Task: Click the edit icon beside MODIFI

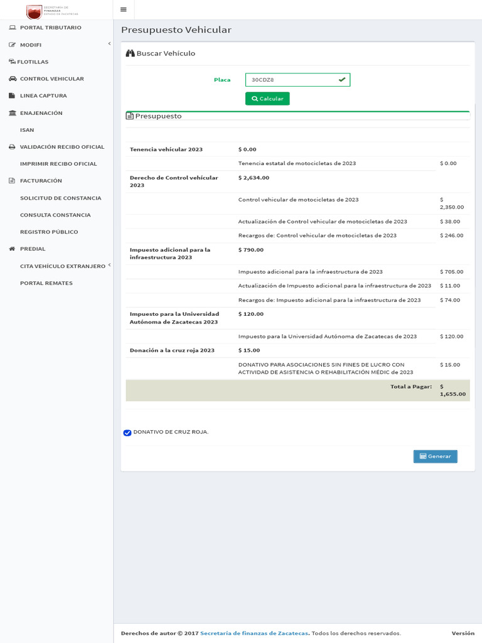Action: (13, 45)
